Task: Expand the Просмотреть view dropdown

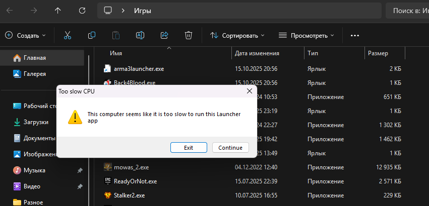Action: [307, 36]
